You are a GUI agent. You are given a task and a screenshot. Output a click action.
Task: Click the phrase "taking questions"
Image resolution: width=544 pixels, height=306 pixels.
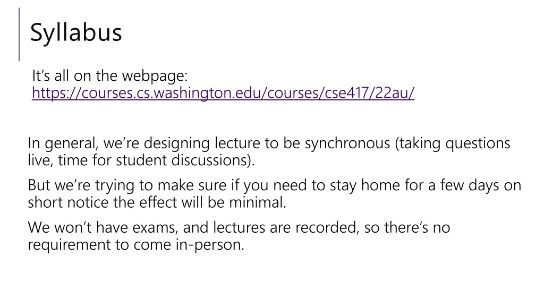(455, 143)
